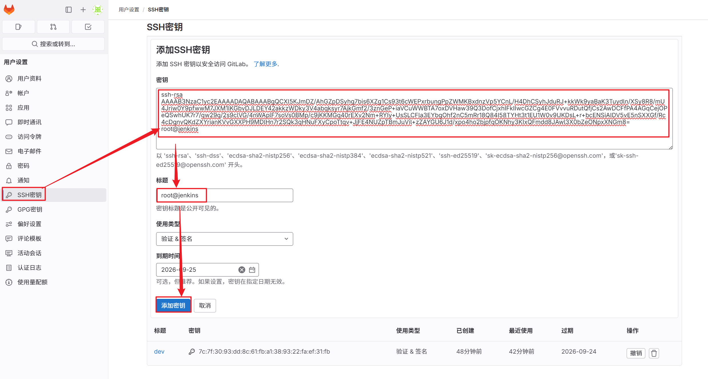
Task: Toggle the sidebar collapse icon
Action: pos(69,10)
